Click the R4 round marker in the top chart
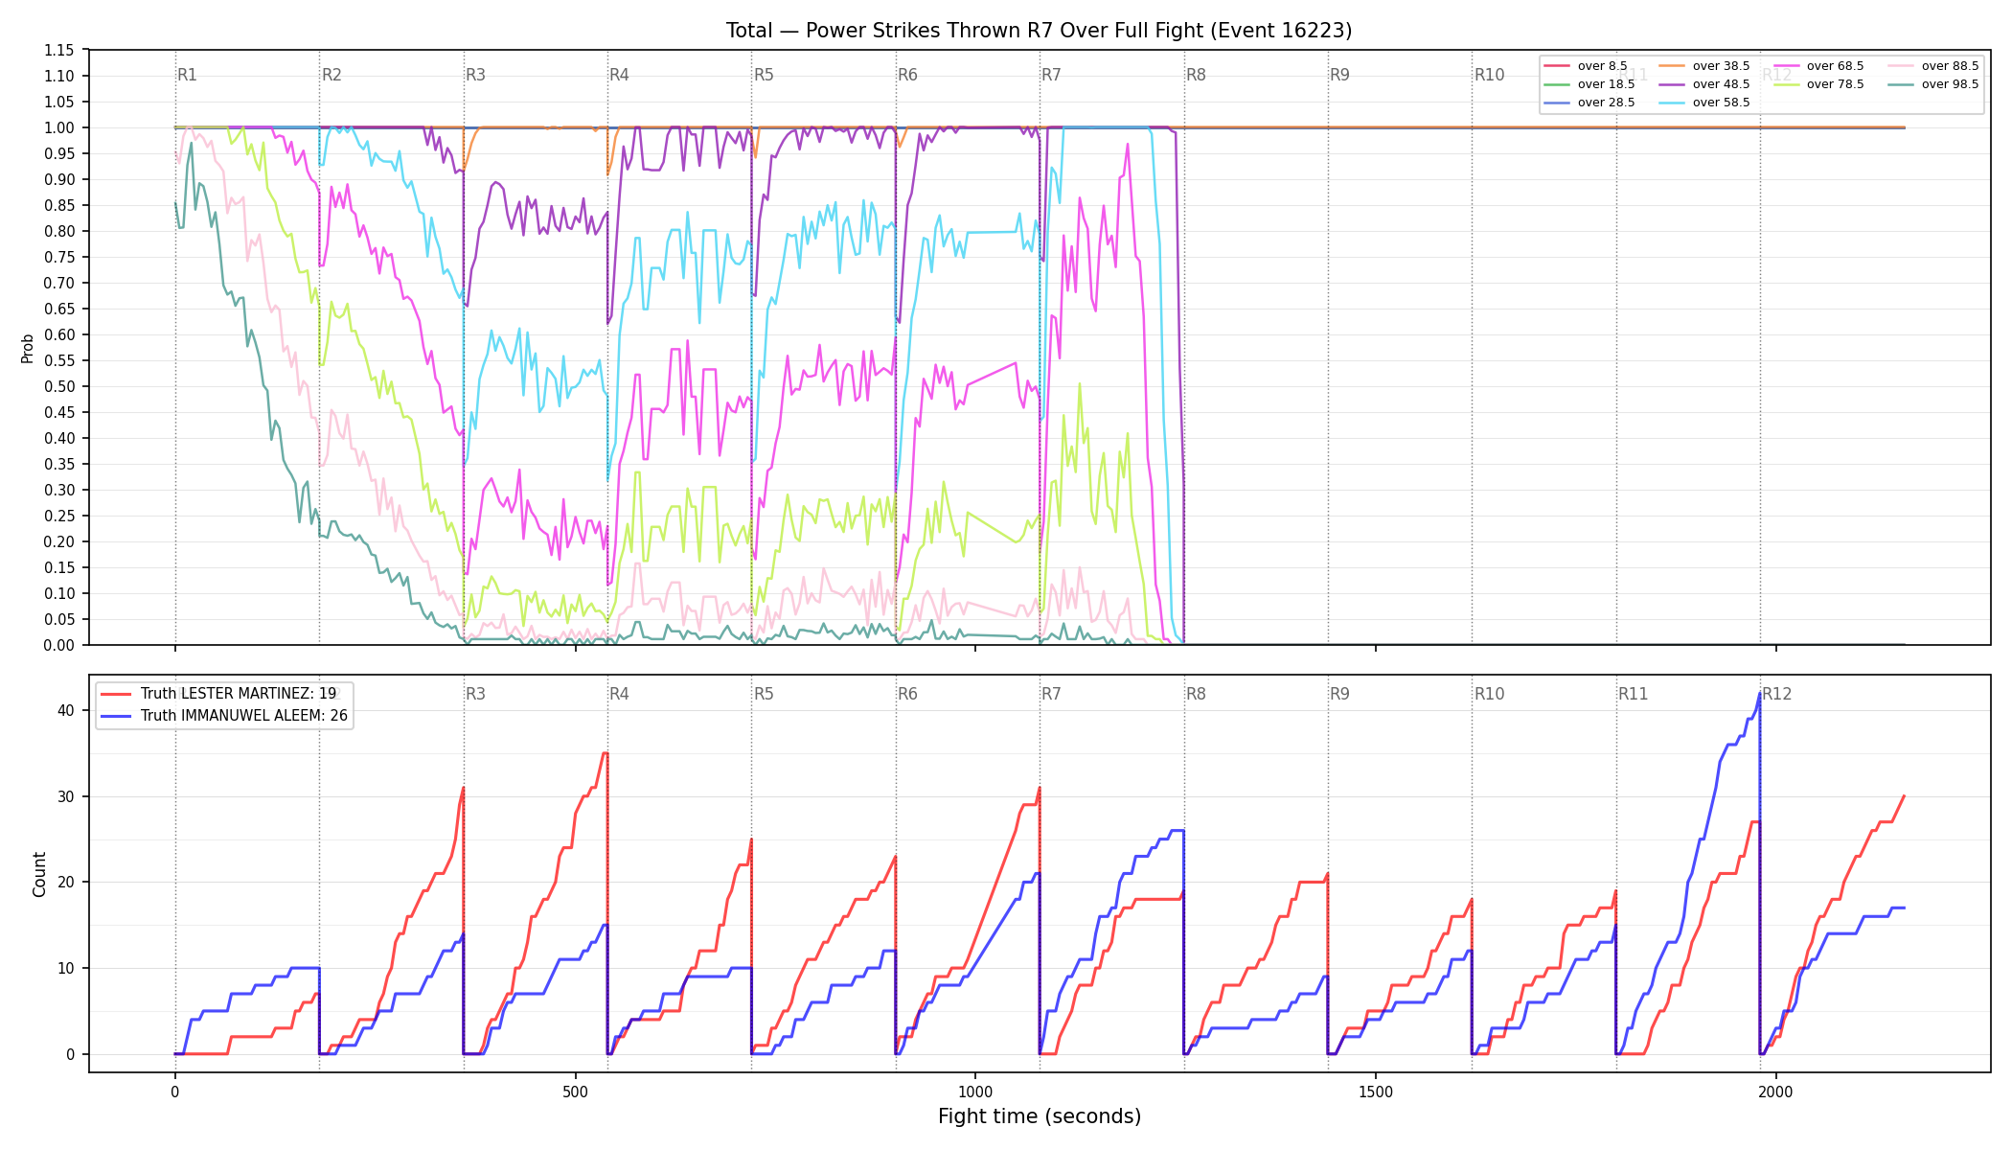 [619, 75]
